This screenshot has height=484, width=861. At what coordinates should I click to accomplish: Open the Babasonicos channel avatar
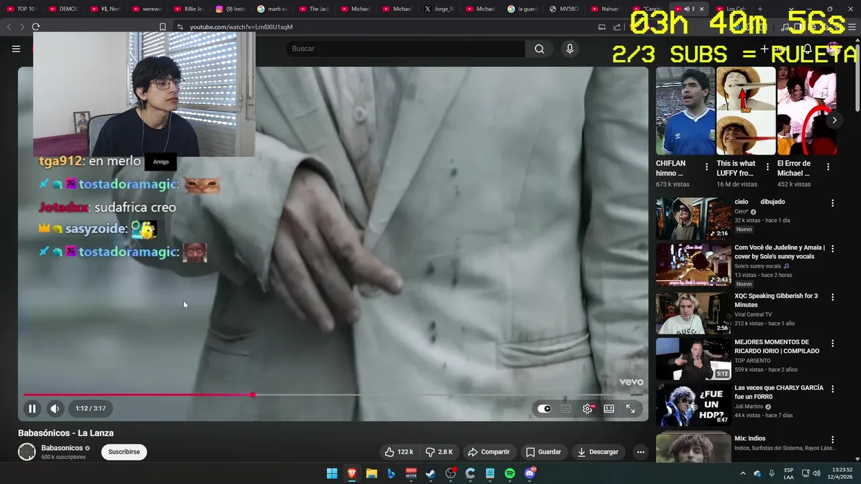pyautogui.click(x=27, y=452)
